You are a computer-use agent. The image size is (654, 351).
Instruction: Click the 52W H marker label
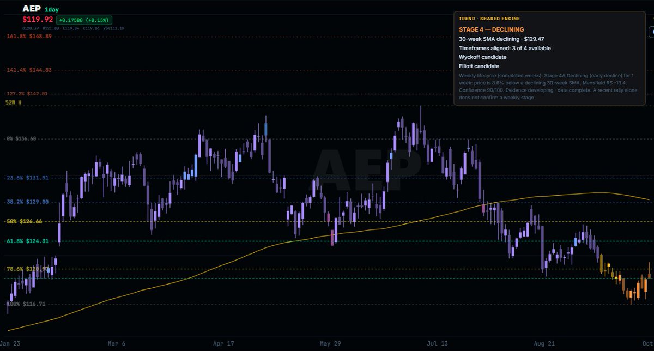pyautogui.click(x=13, y=102)
